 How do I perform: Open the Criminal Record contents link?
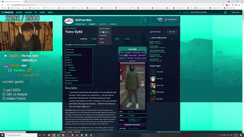[x=72, y=78]
